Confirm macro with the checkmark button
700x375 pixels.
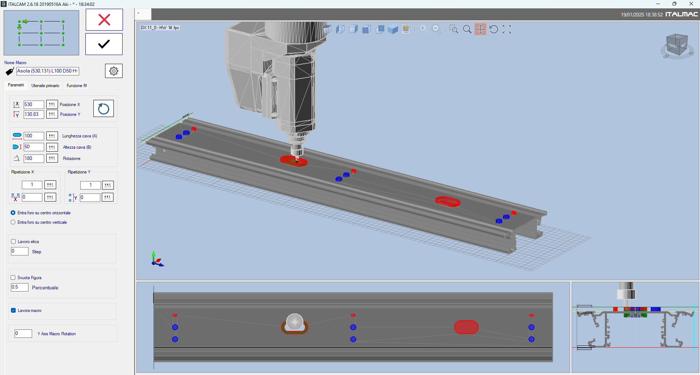(104, 44)
